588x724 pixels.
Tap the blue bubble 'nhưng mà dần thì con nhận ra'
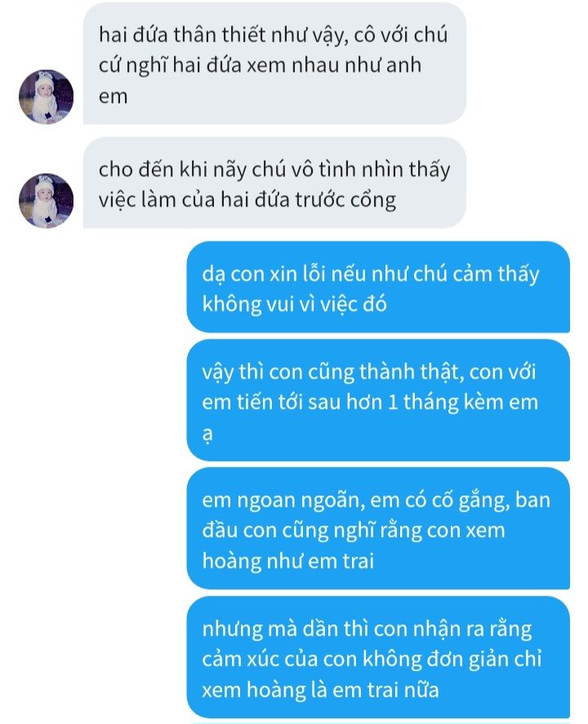point(378,657)
